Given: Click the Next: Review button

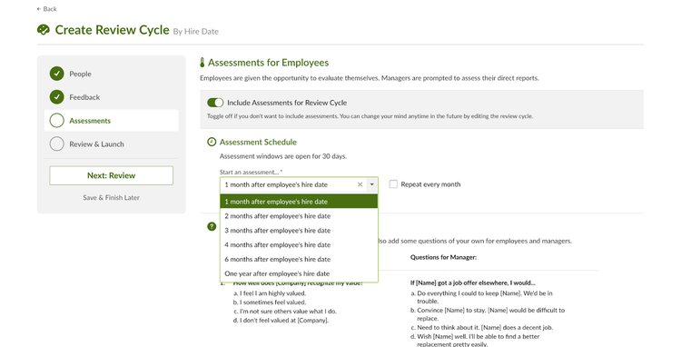Looking at the screenshot, I should tap(111, 175).
